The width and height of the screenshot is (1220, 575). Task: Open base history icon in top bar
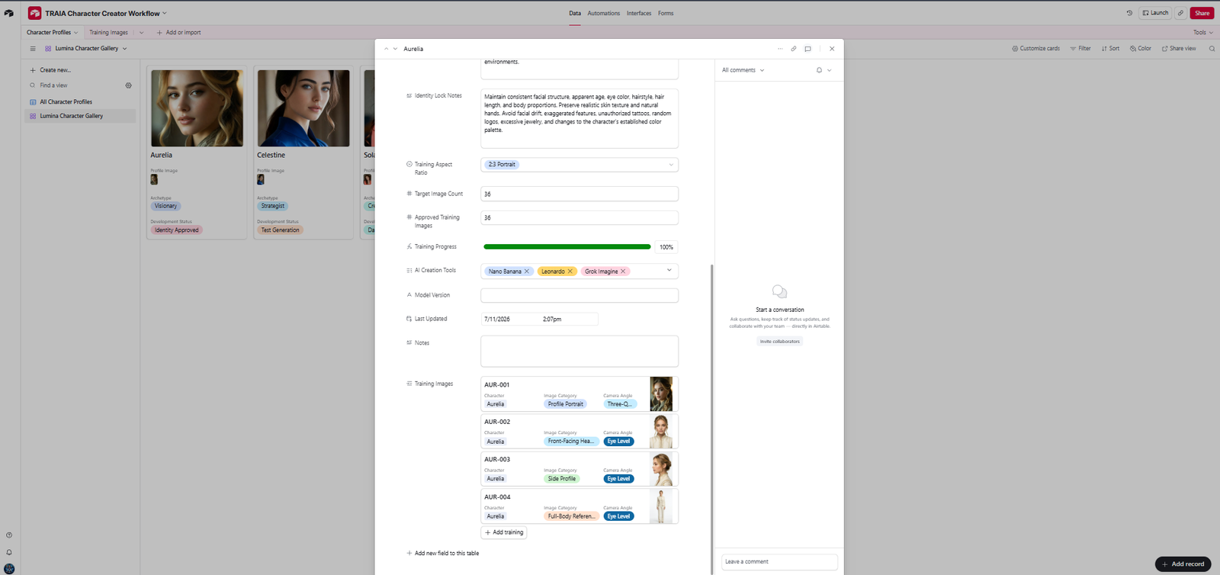(1129, 13)
